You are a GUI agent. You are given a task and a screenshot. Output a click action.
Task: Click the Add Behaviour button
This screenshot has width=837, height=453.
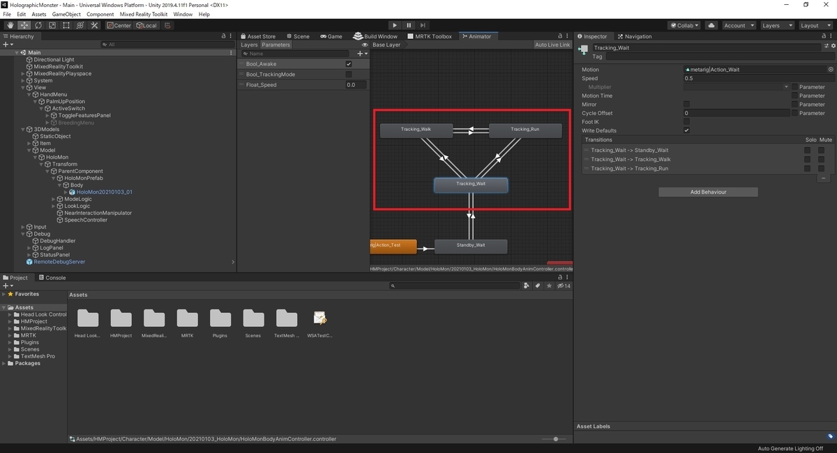coord(708,192)
